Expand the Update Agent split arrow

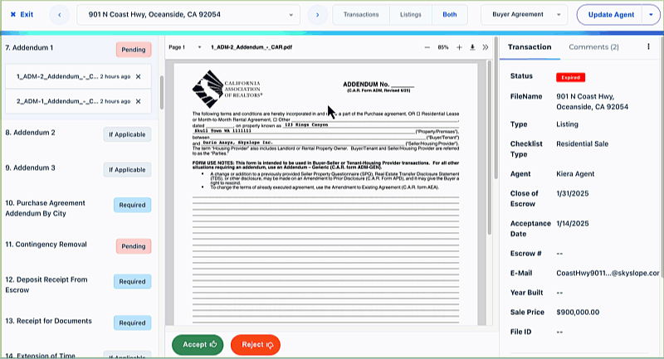pos(651,15)
